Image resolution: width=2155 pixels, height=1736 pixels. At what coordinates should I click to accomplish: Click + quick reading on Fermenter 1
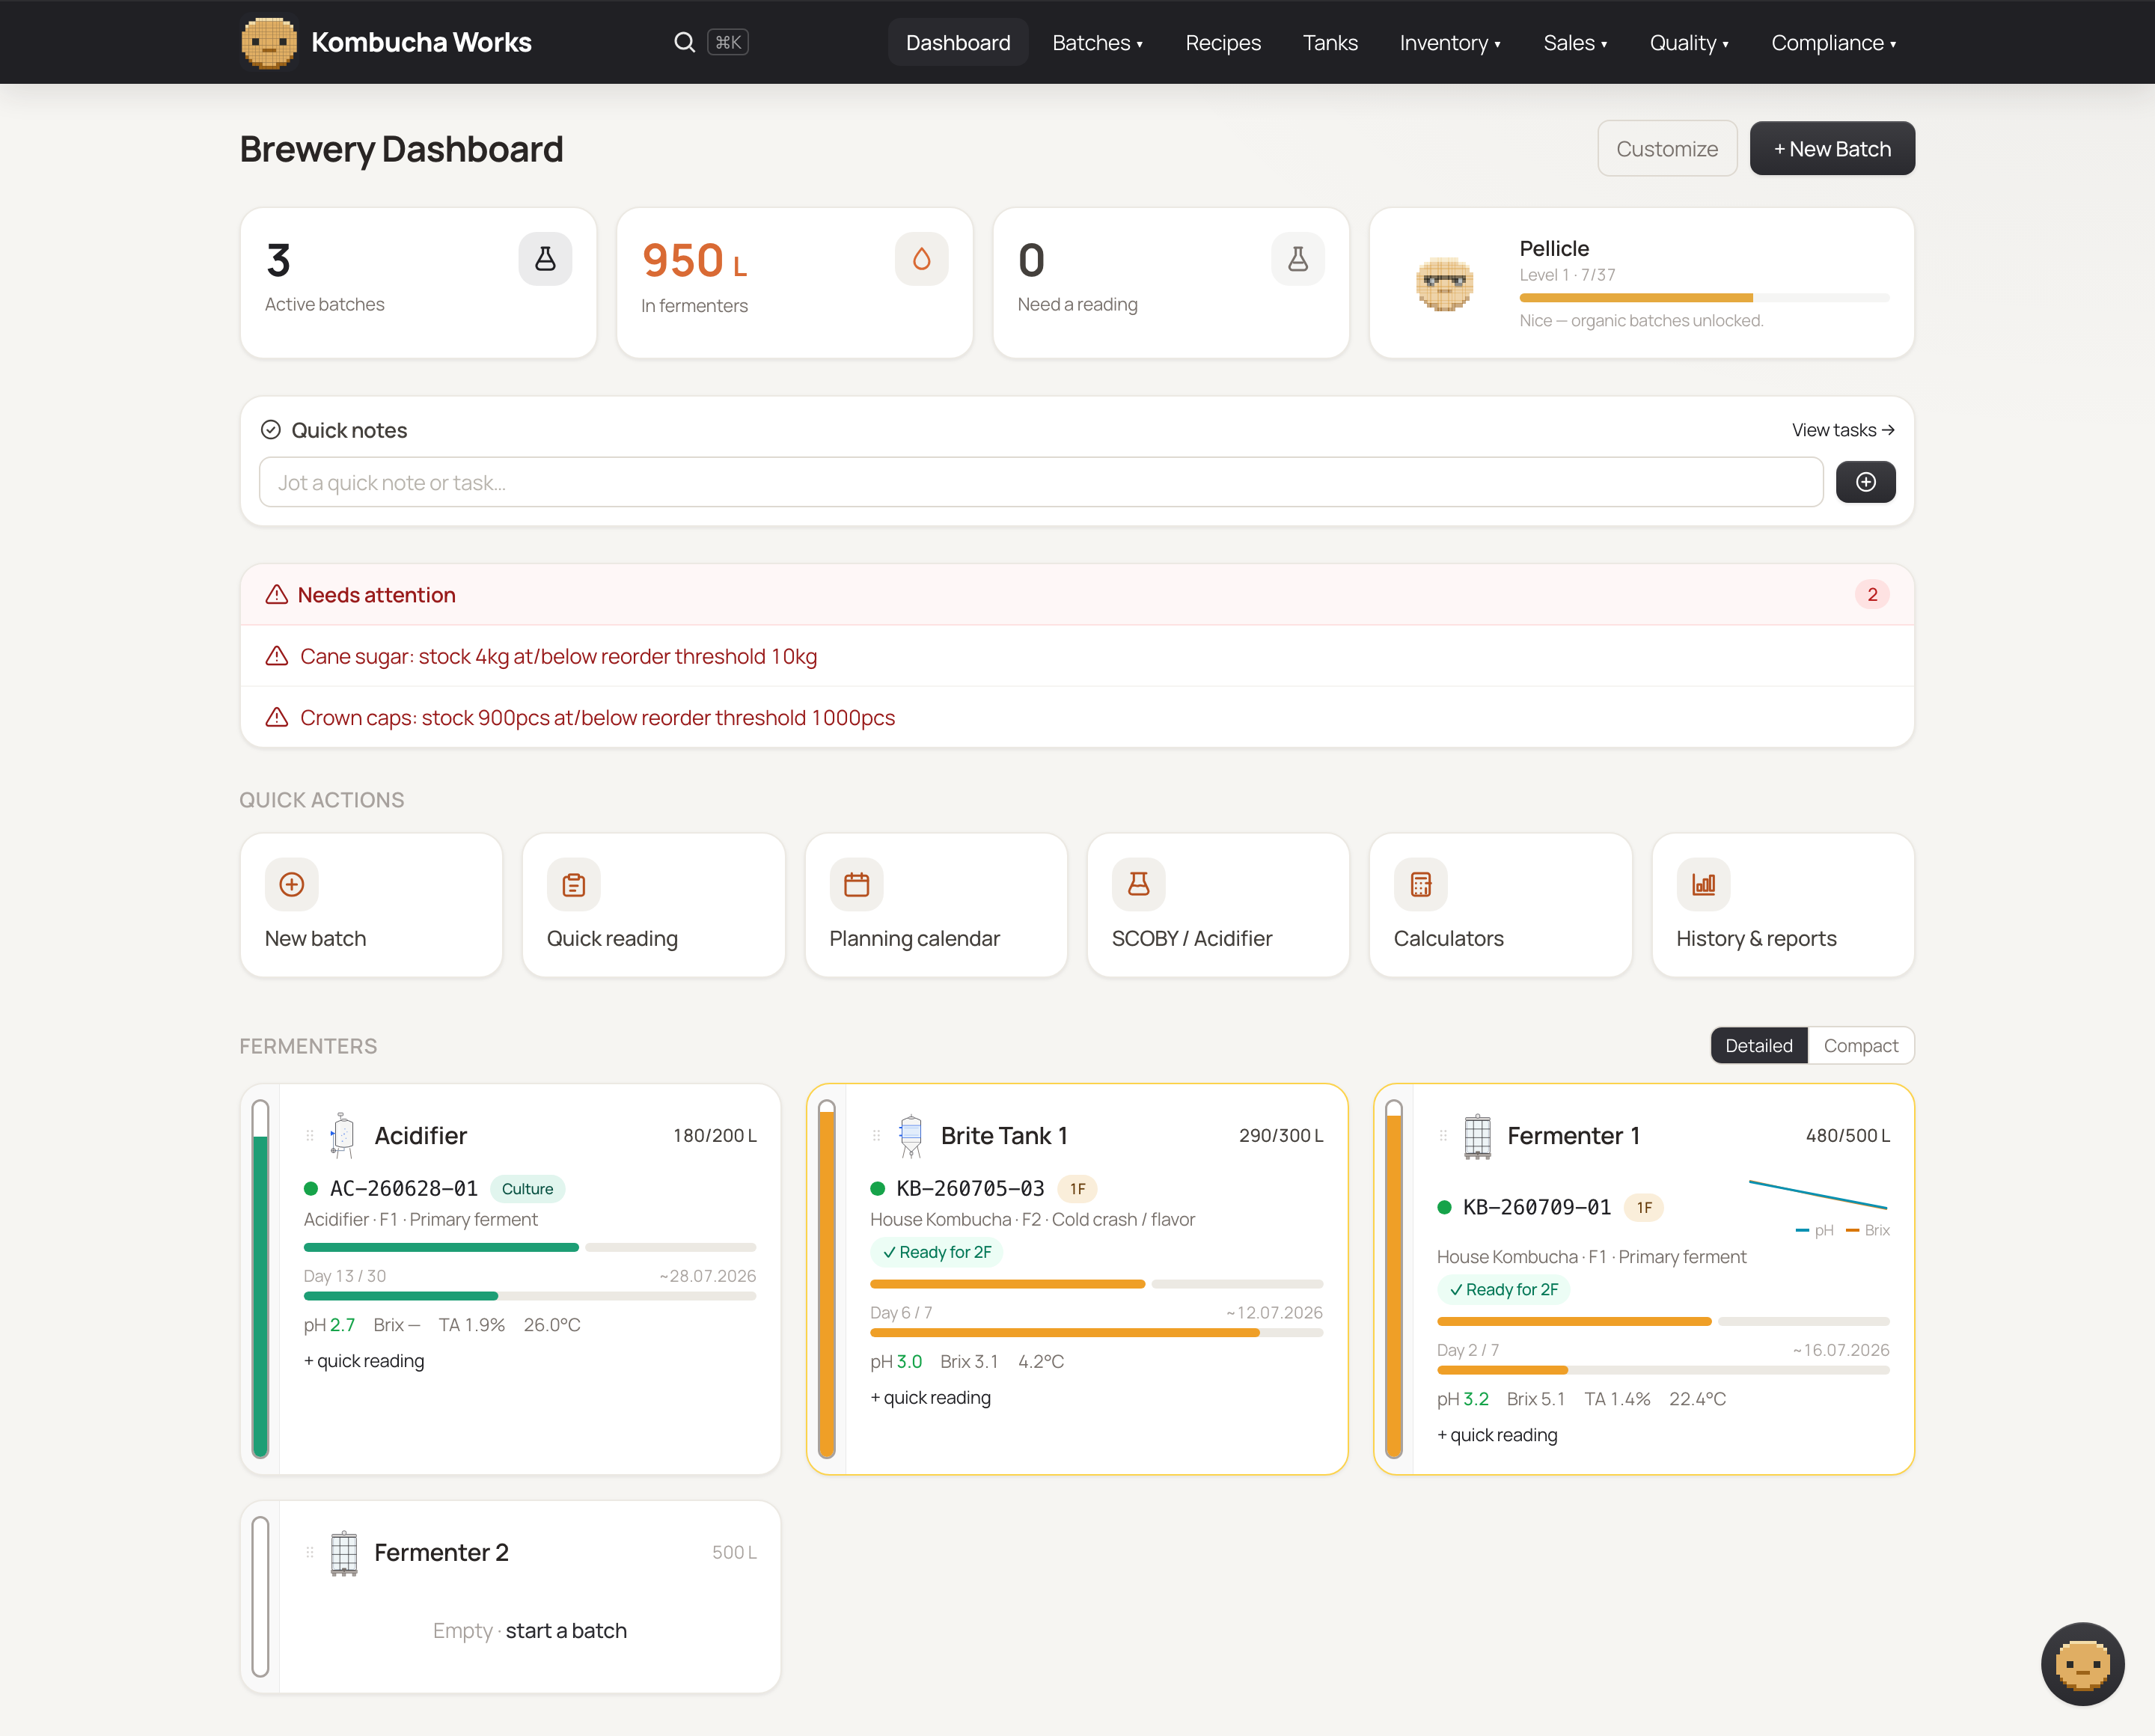(1497, 1434)
